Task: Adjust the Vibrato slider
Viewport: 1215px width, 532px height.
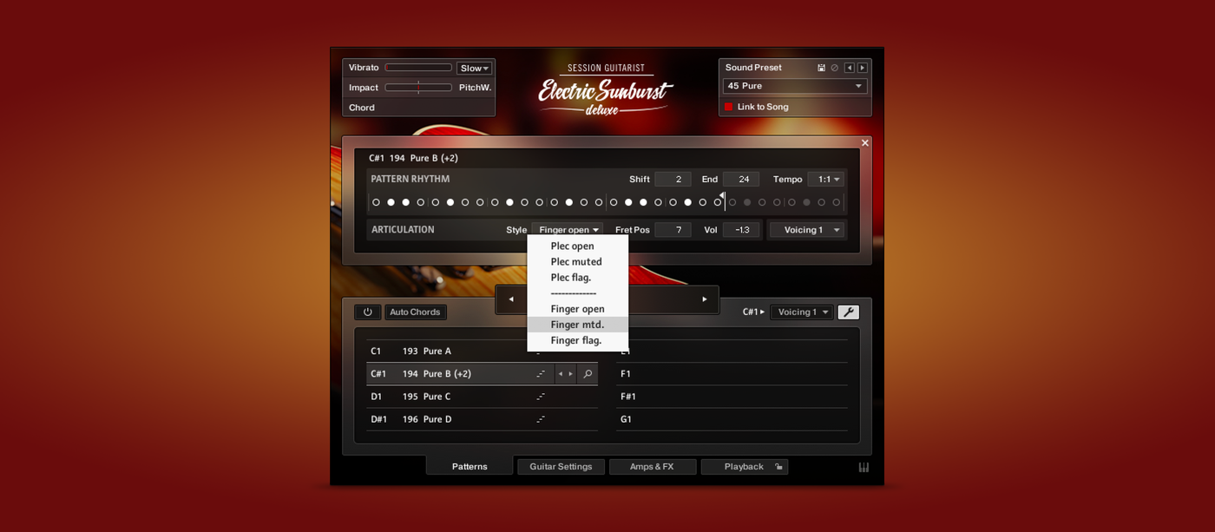Action: pyautogui.click(x=418, y=68)
